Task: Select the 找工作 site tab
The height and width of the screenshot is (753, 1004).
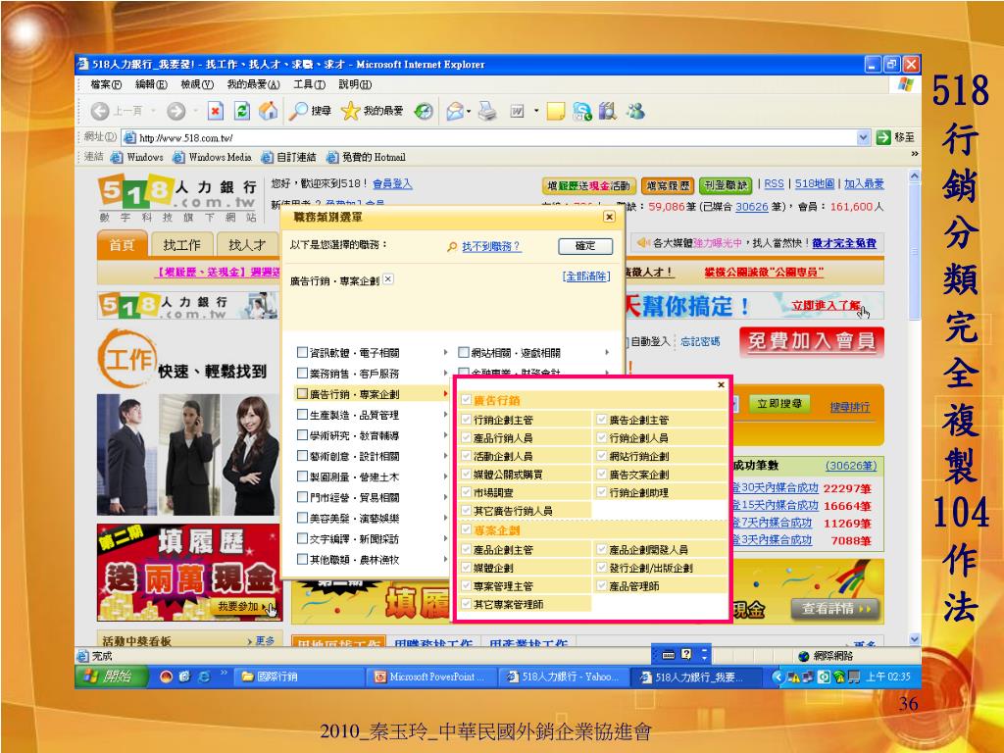Action: click(181, 245)
